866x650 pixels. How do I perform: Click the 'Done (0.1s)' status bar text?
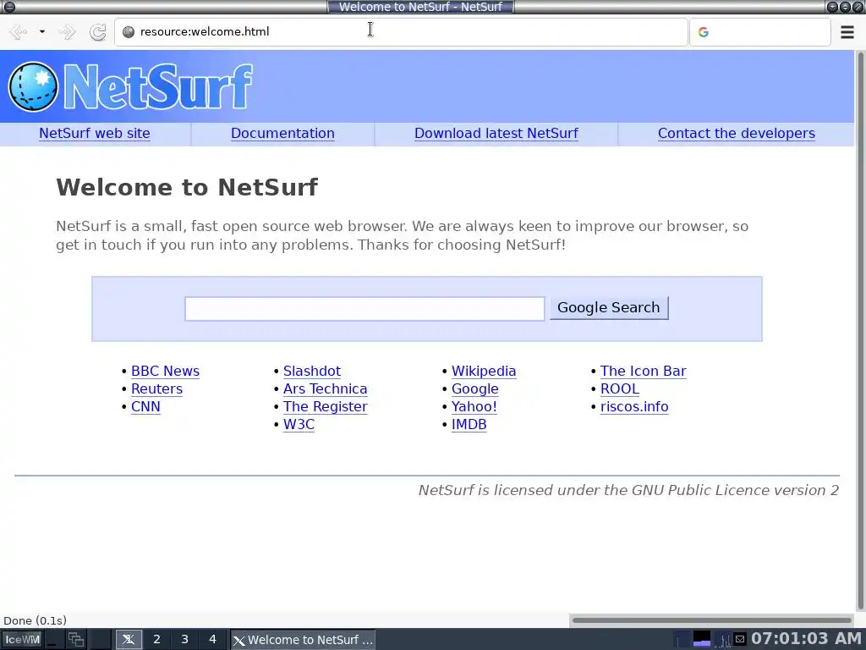pos(36,620)
